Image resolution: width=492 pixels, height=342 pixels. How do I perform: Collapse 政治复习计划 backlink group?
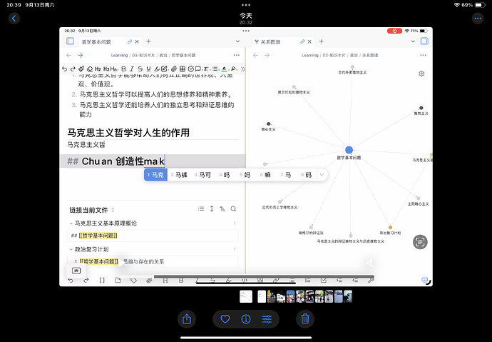coord(71,249)
